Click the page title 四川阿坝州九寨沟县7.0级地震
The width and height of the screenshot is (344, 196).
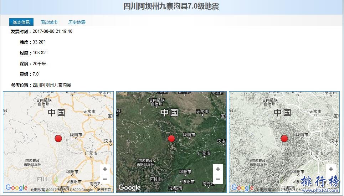tap(171, 6)
